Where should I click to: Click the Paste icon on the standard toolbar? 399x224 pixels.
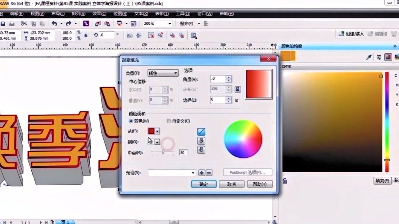[x=42, y=23]
